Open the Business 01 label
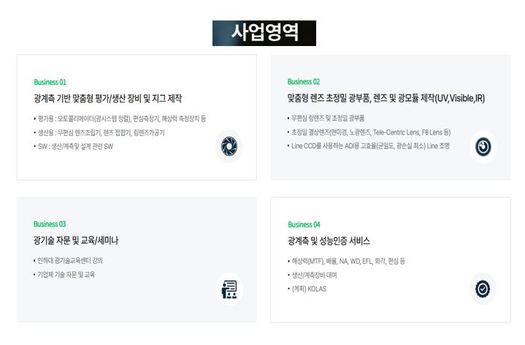The height and width of the screenshot is (345, 525). pos(50,82)
